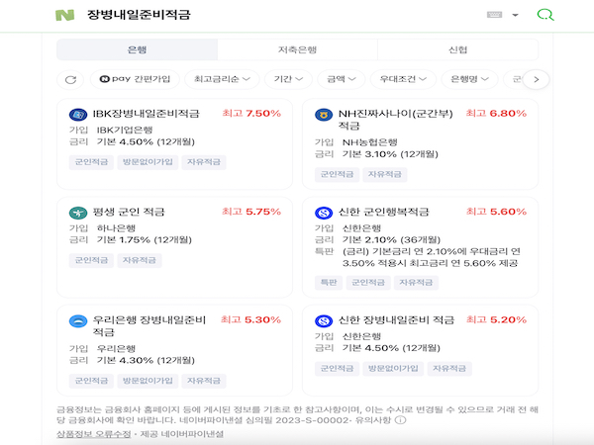Click the IBK기업은행 logo icon
Screen dimensions: 594x445
coord(78,115)
